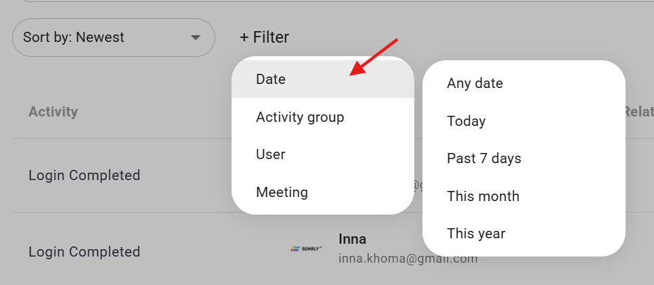Click the inna.khoma@gmail.com email address
This screenshot has height=285, width=654.
coord(408,259)
